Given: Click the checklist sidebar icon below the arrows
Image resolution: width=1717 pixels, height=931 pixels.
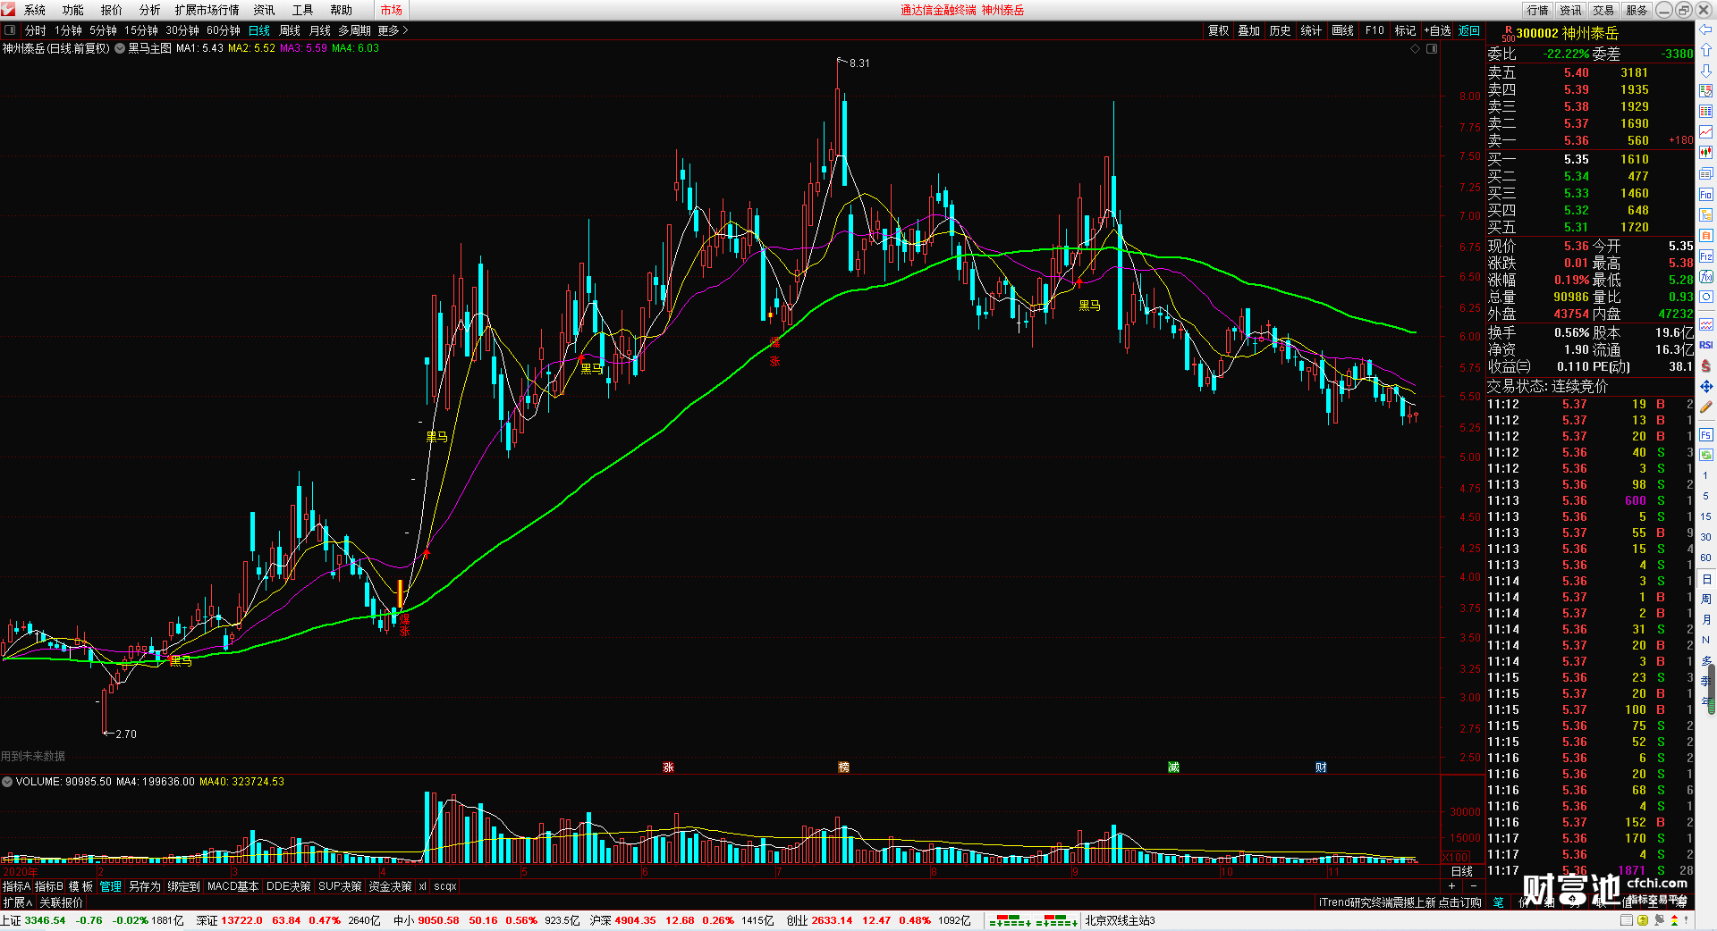Looking at the screenshot, I should tap(1705, 90).
